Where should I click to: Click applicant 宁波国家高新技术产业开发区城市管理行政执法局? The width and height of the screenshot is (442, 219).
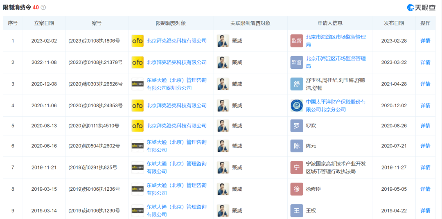pyautogui.click(x=336, y=167)
